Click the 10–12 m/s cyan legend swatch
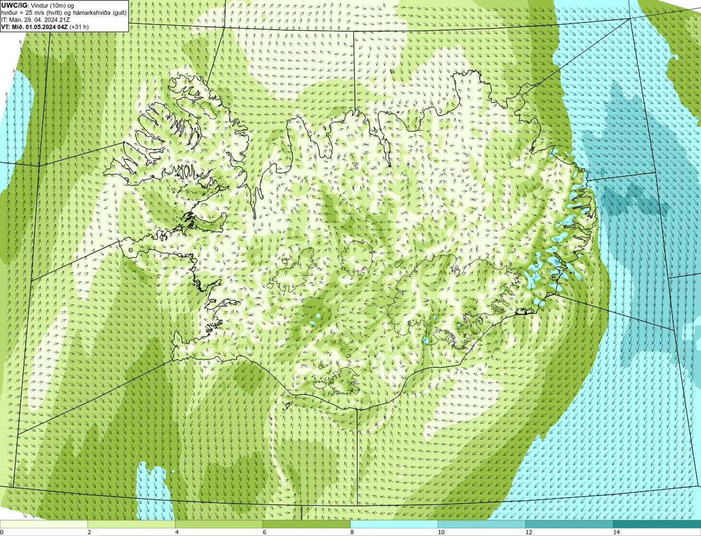This screenshot has height=536, width=701. tap(482, 524)
